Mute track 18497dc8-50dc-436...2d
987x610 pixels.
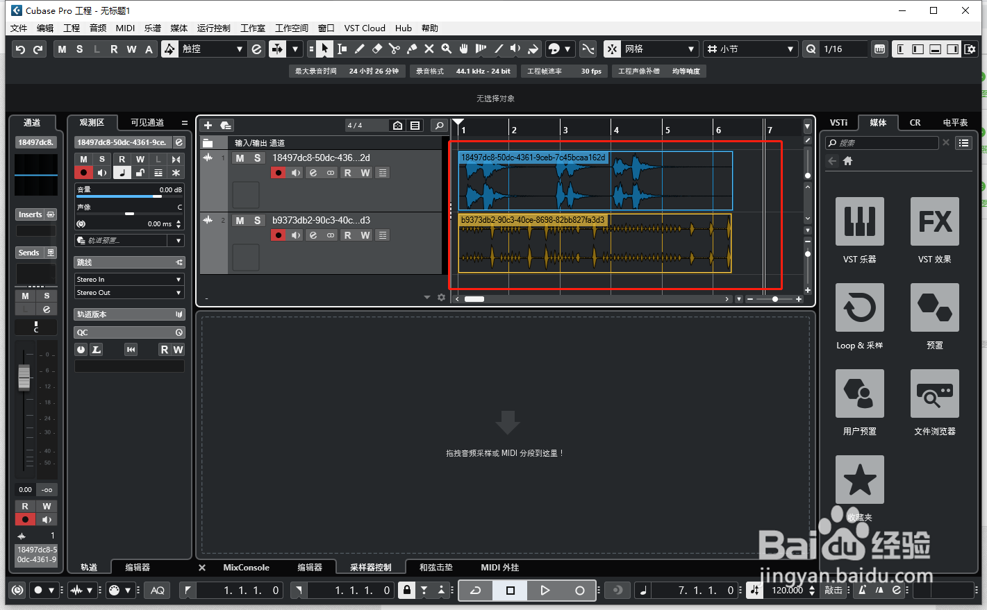(x=240, y=158)
